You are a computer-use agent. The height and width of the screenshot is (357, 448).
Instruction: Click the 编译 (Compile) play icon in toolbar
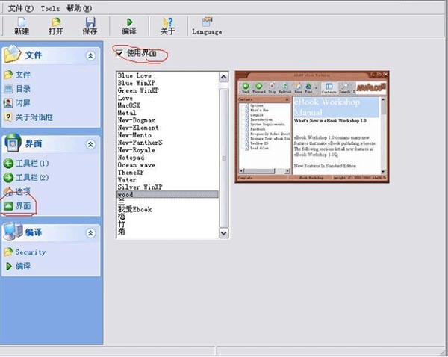click(x=128, y=22)
